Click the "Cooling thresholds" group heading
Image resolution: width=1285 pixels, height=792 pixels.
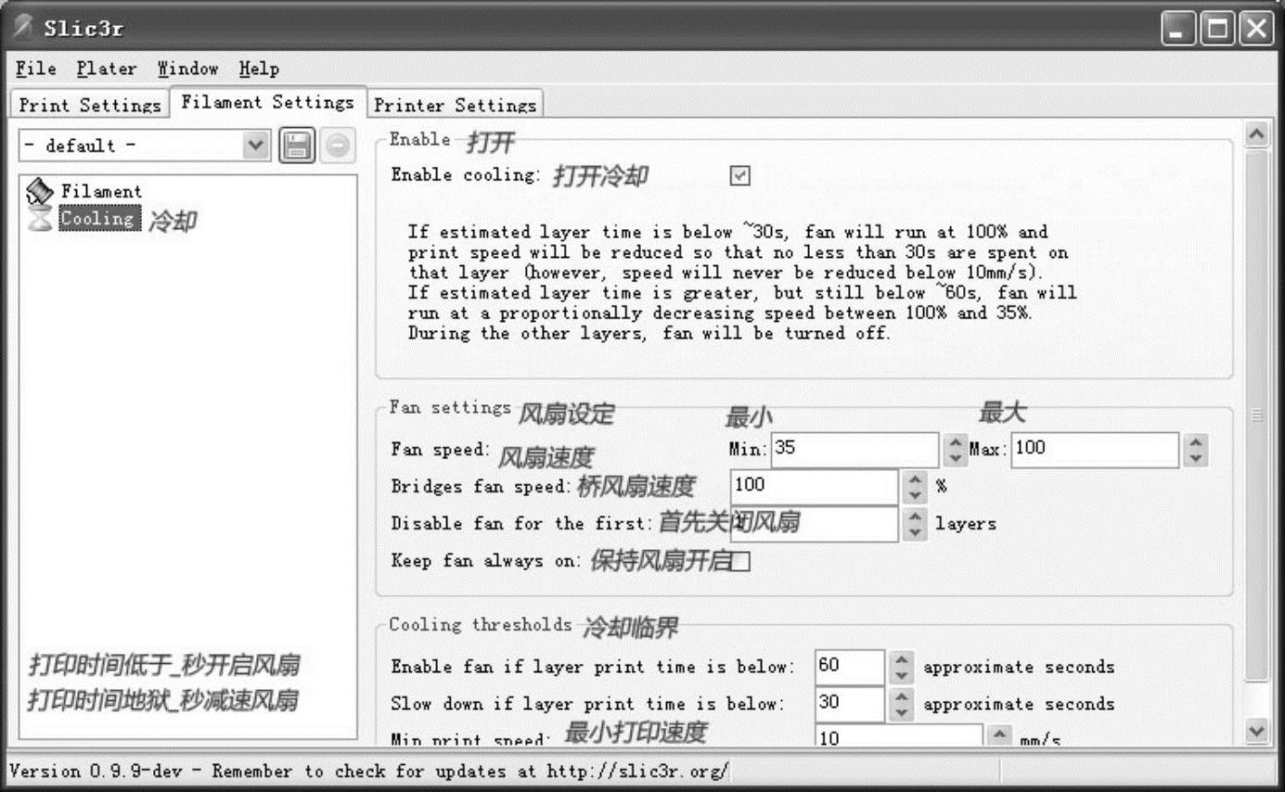point(481,624)
